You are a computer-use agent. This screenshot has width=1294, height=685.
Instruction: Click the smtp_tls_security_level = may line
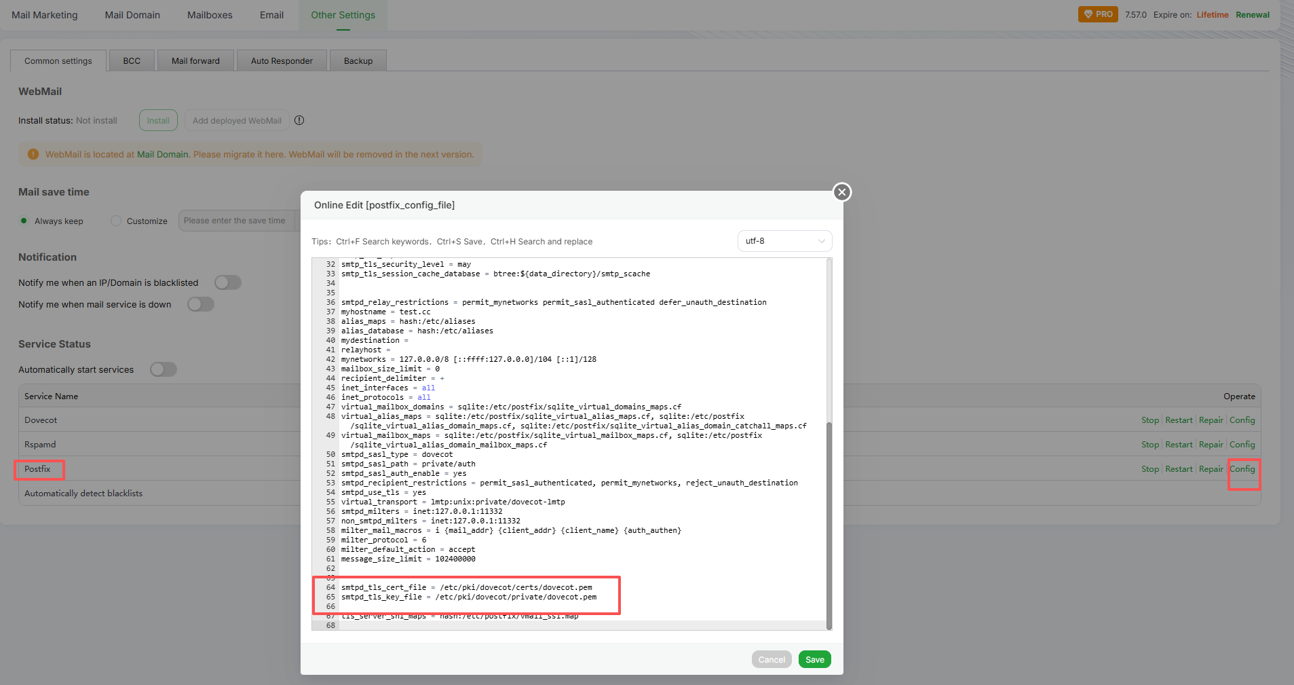[406, 264]
